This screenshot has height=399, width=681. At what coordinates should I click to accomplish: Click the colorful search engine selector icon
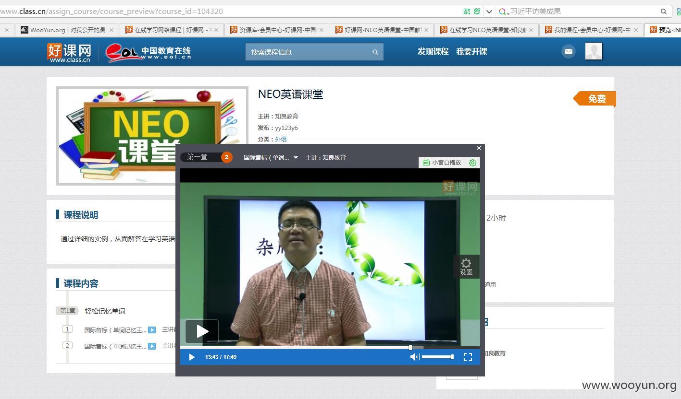click(503, 11)
